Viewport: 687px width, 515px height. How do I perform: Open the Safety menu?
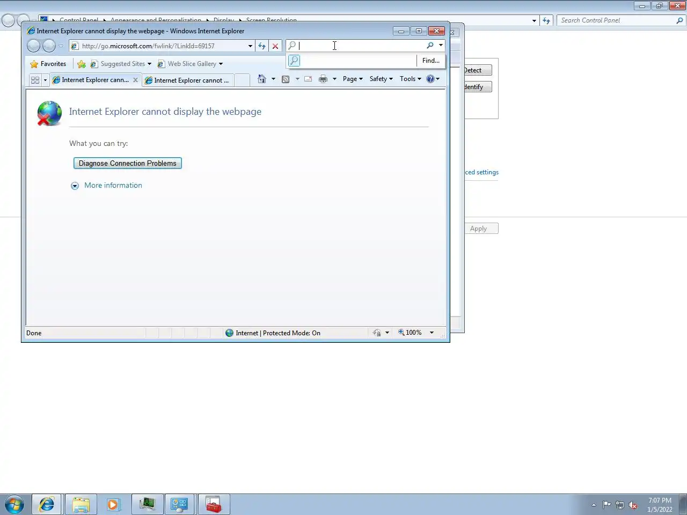pos(381,79)
